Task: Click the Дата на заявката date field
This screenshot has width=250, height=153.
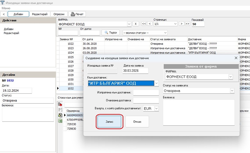Action: point(135,71)
